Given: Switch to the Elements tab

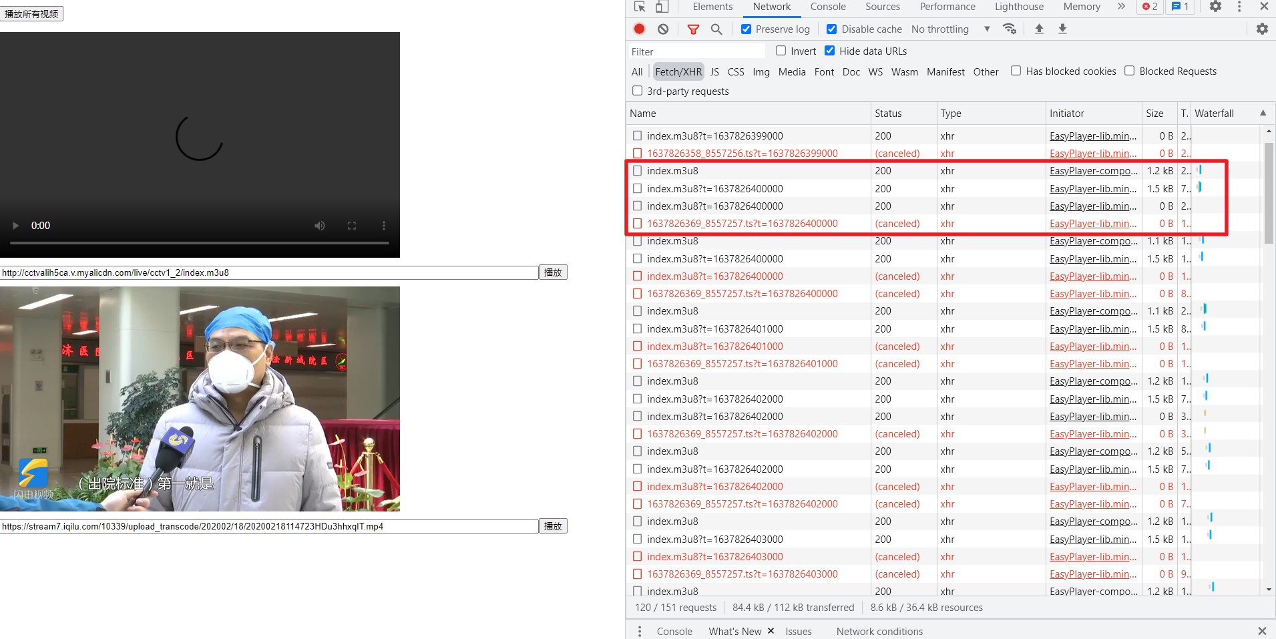Looking at the screenshot, I should [712, 7].
